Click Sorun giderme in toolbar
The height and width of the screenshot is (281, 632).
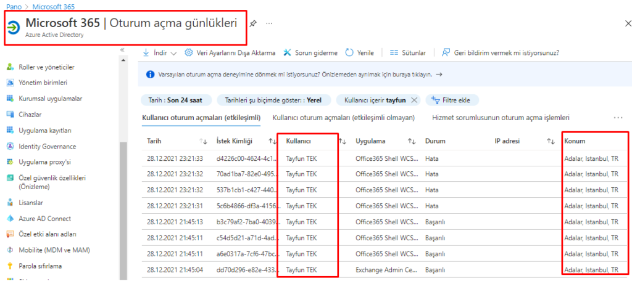(x=310, y=53)
